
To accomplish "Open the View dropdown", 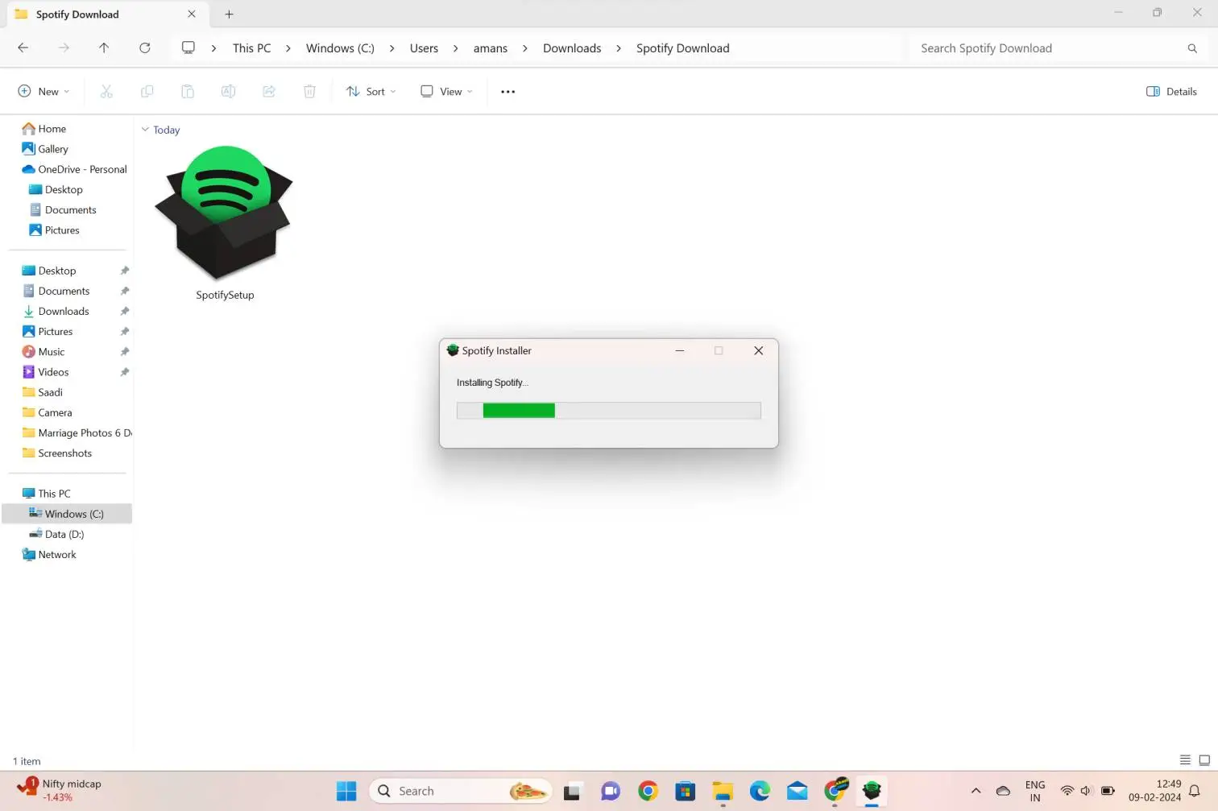I will [445, 91].
